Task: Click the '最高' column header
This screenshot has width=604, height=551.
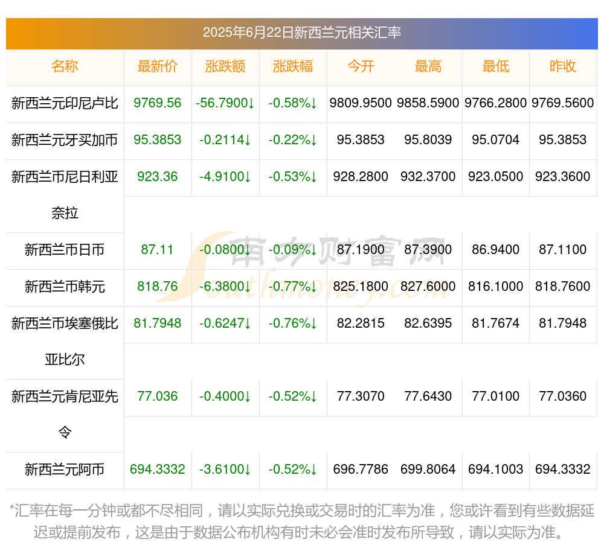Action: pyautogui.click(x=428, y=66)
